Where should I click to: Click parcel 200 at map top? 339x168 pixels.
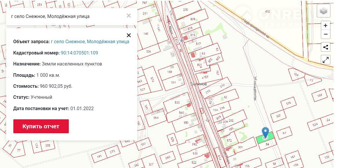coord(186,10)
